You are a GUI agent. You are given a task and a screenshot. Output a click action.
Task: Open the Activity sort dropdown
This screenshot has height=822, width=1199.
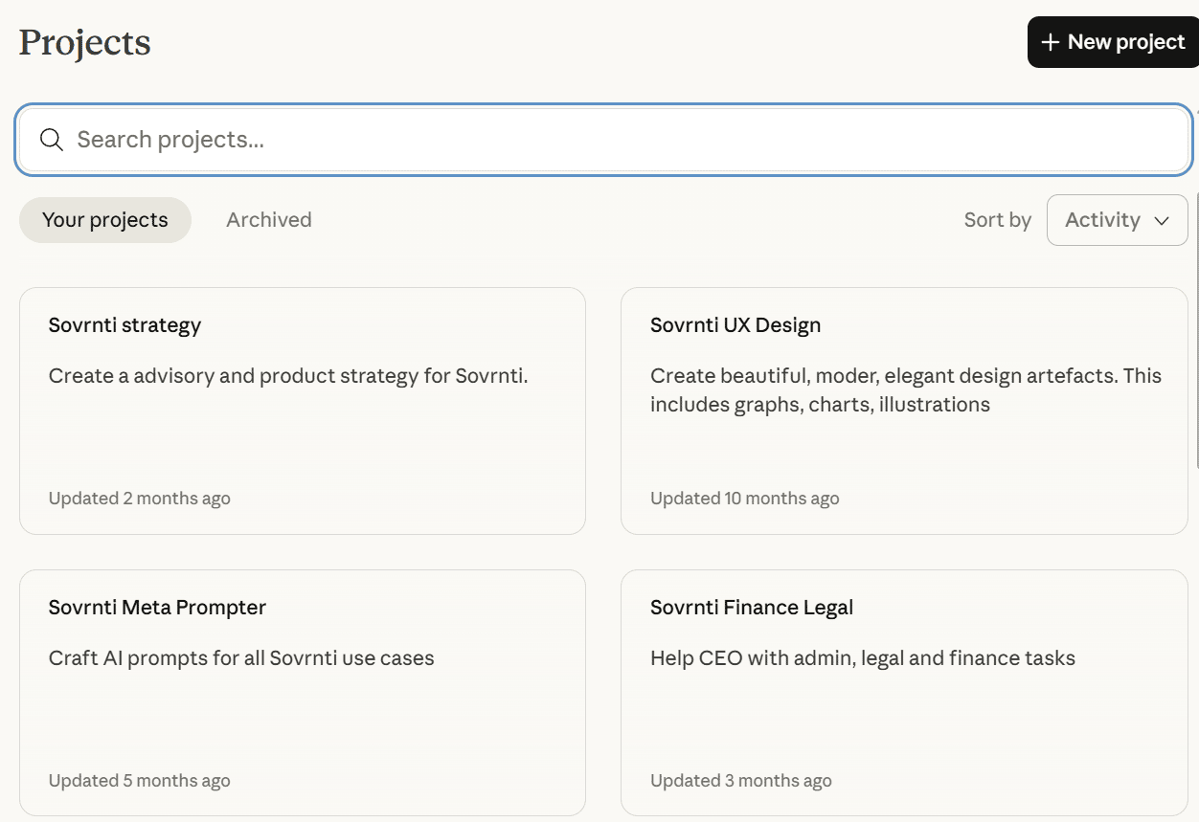click(x=1117, y=220)
